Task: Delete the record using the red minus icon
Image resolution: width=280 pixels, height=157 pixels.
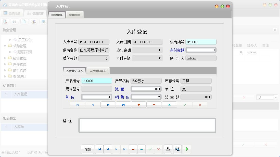Action: pos(154,104)
